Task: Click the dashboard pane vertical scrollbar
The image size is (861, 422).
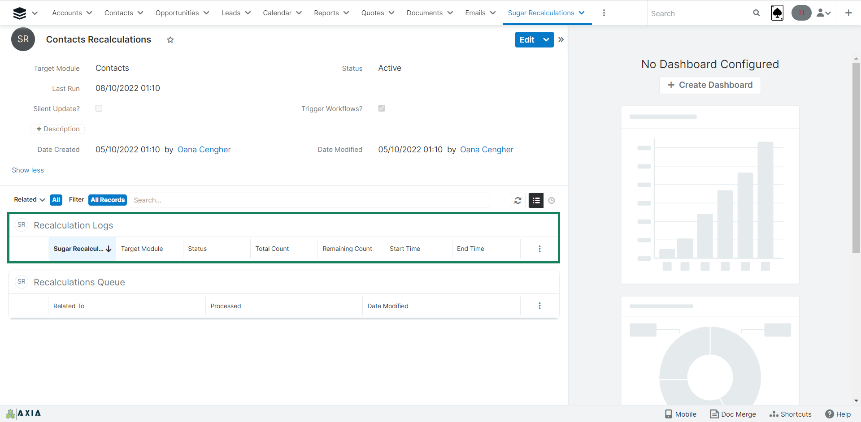Action: tap(856, 158)
